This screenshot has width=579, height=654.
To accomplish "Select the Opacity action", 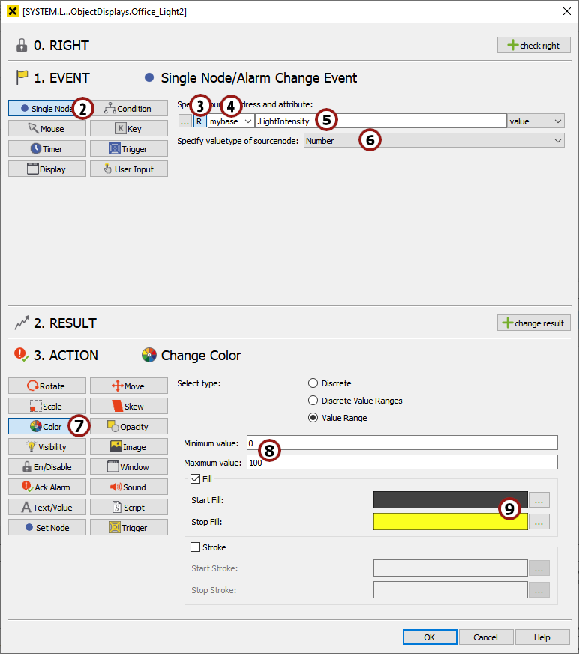I will tap(128, 427).
